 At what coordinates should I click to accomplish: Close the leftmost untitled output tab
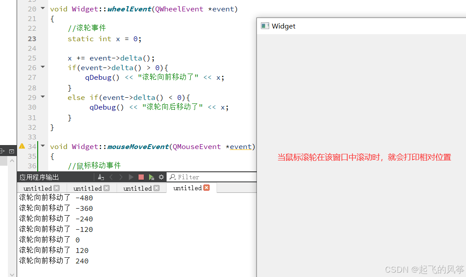pos(57,188)
